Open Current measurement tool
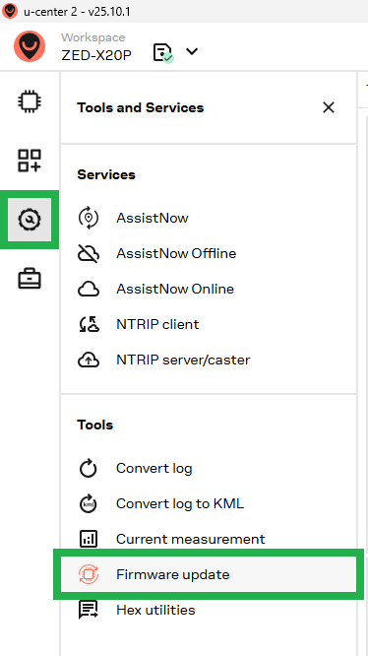This screenshot has height=656, width=368. click(x=191, y=539)
